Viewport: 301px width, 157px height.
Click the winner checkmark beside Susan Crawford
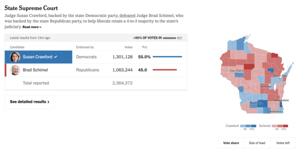point(56,57)
